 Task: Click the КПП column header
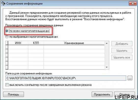click(36, 43)
